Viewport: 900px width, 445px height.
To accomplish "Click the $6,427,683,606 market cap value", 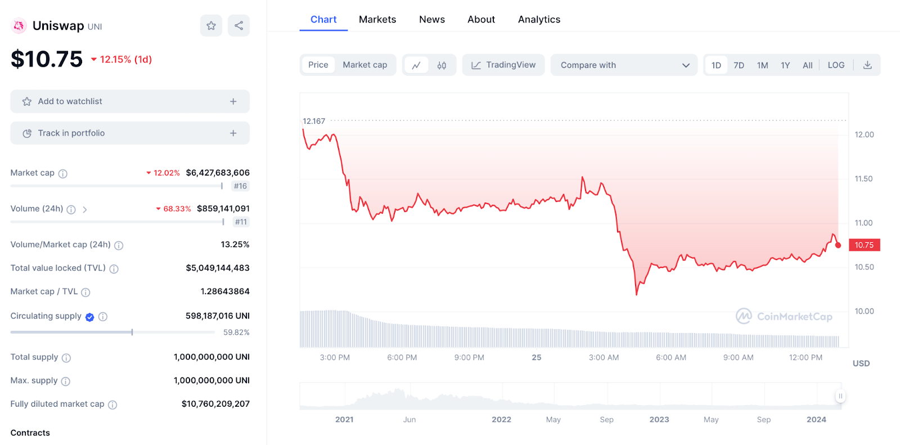I will (218, 173).
